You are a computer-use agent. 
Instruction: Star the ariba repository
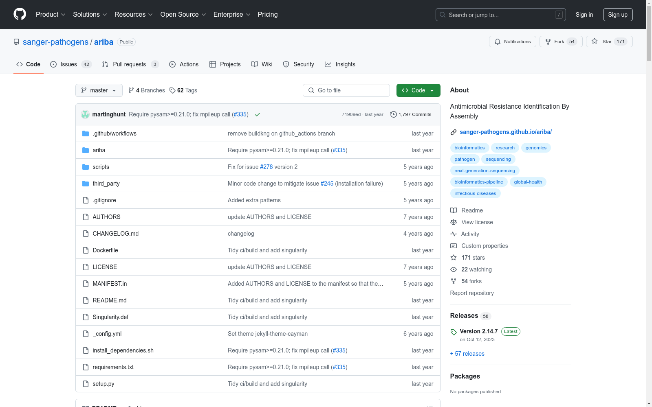[x=609, y=42]
